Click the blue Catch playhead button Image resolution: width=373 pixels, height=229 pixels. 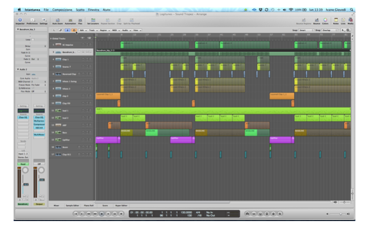(x=68, y=30)
